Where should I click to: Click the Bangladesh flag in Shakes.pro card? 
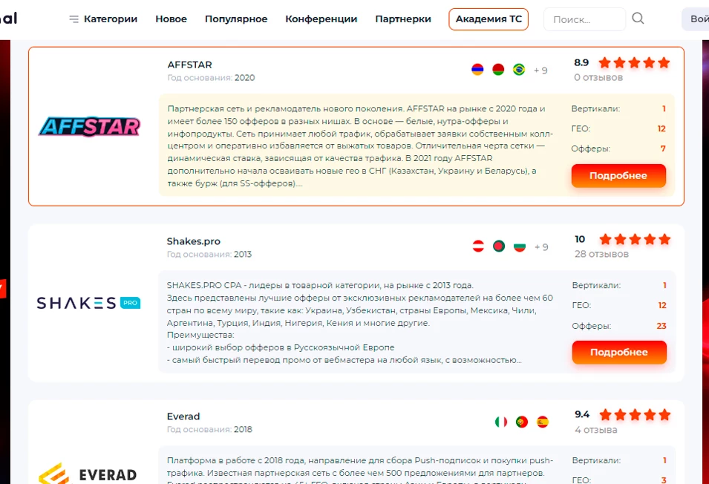tap(499, 246)
